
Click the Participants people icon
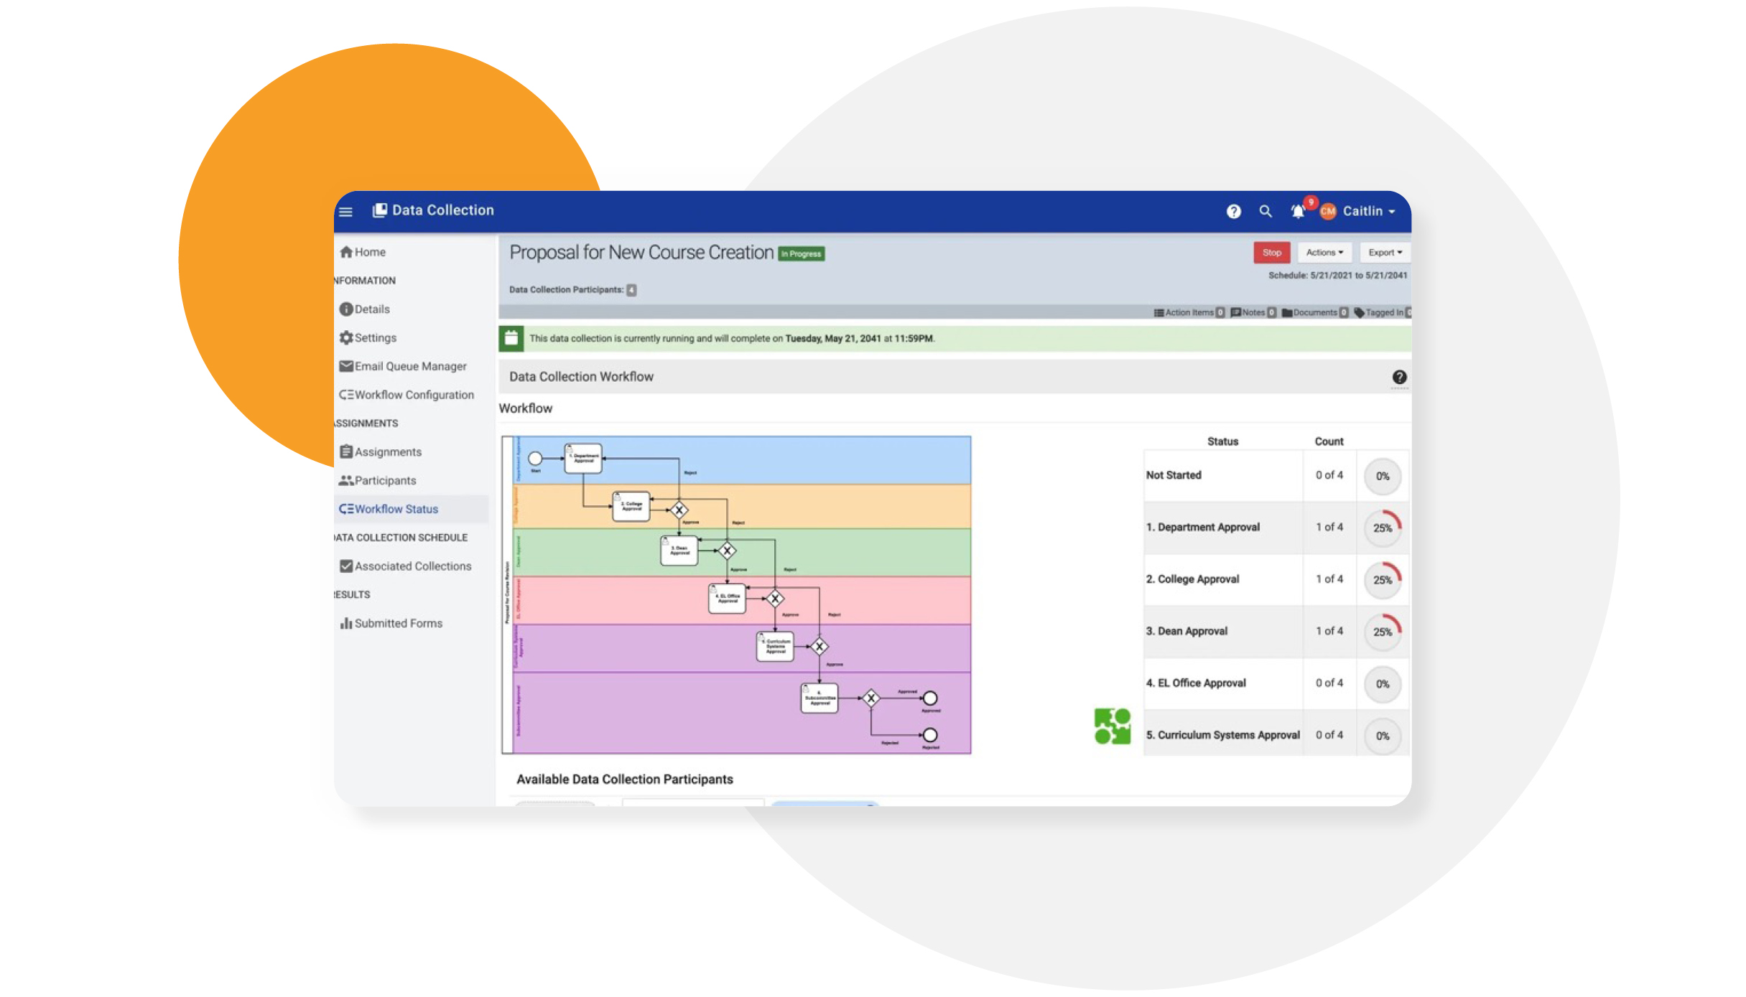point(346,480)
